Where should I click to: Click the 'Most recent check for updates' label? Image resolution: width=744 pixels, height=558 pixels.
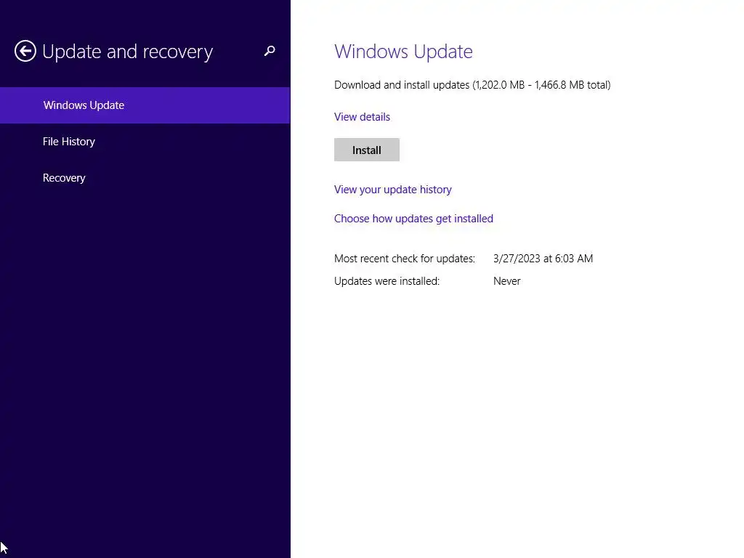pyautogui.click(x=405, y=259)
